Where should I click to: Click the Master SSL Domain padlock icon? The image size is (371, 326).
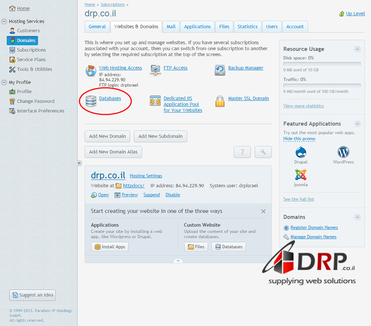(x=220, y=101)
